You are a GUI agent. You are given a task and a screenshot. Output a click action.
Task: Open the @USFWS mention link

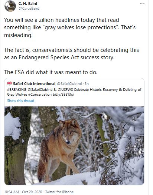[x=65, y=90]
